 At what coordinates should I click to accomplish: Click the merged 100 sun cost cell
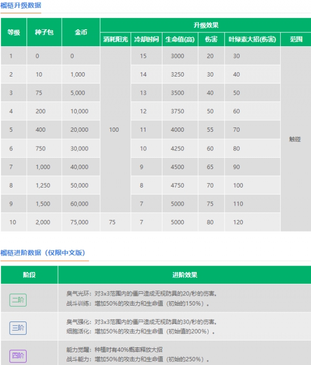(x=116, y=130)
